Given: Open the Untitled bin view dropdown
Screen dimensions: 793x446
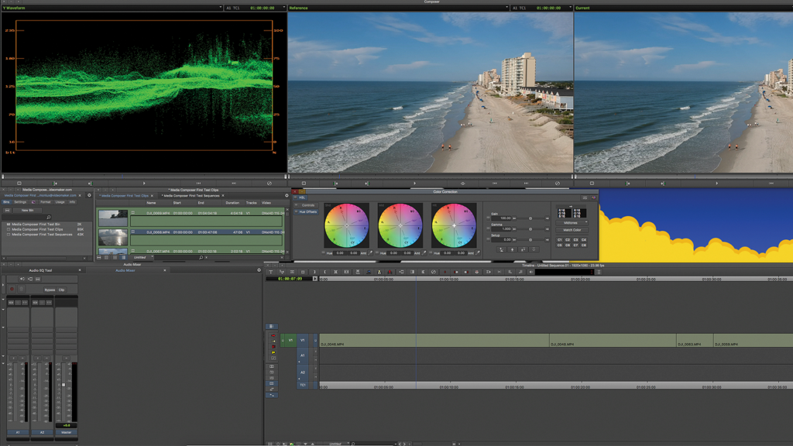Looking at the screenshot, I should point(142,257).
